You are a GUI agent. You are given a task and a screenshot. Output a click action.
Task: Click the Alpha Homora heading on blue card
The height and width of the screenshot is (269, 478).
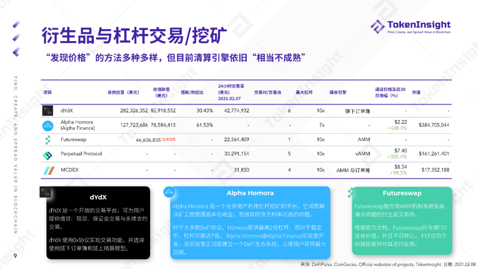(x=250, y=193)
